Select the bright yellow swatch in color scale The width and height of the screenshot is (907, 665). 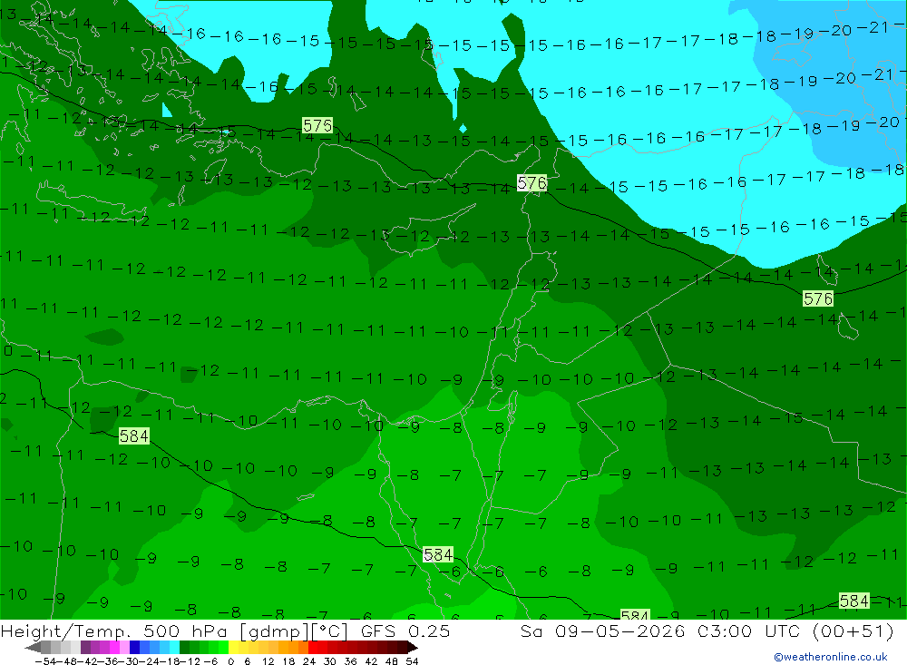click(234, 647)
